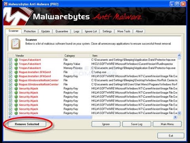
Task: Close the Malwarebytes Anti-Malware window
Action: 183,4
